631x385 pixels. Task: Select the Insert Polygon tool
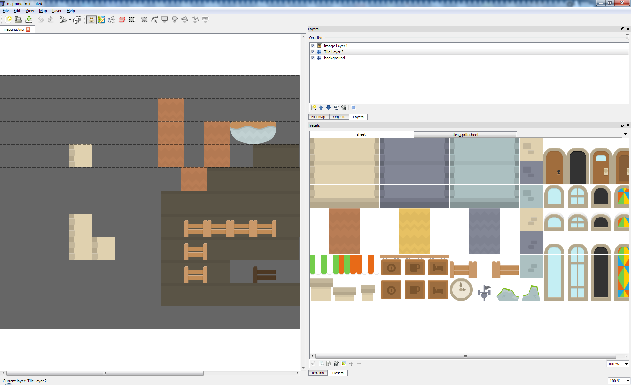(185, 20)
